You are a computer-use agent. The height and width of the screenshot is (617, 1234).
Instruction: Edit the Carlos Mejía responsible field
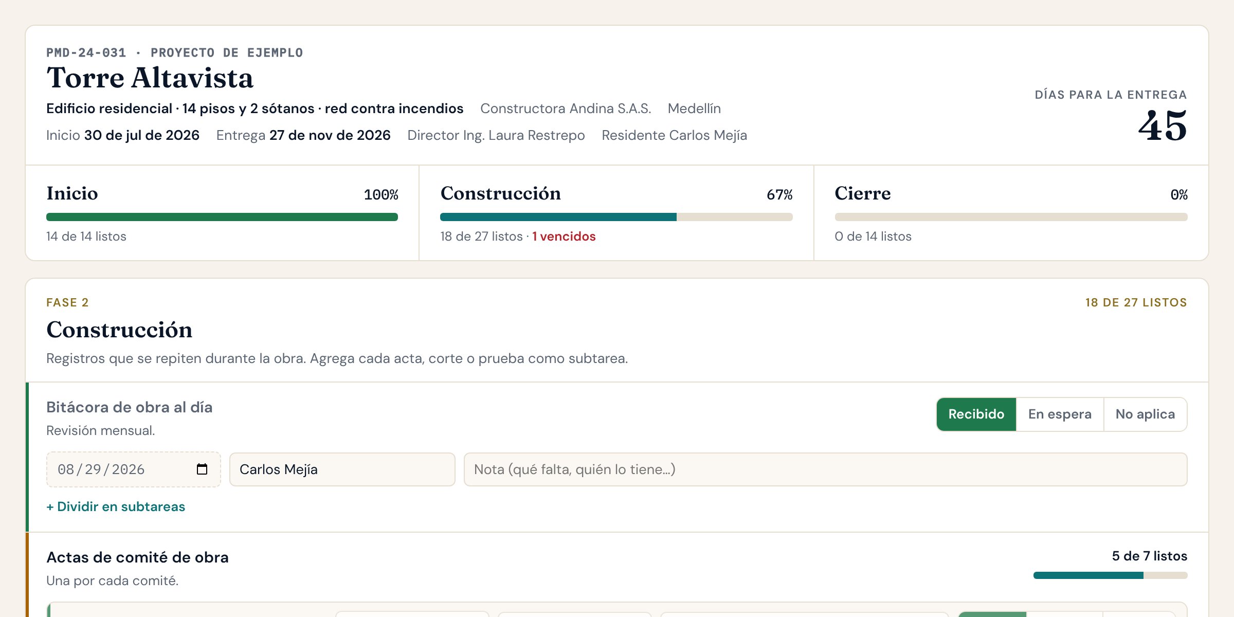[x=342, y=469]
